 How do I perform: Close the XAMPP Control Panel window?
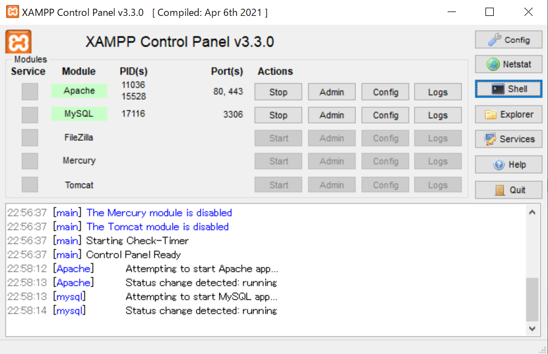point(528,12)
